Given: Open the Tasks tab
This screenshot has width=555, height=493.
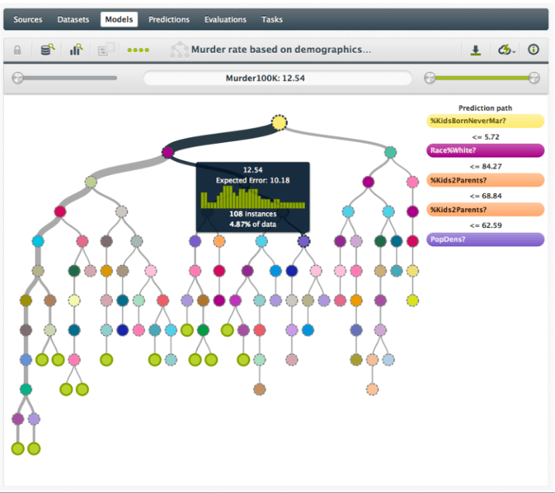Looking at the screenshot, I should (x=272, y=19).
